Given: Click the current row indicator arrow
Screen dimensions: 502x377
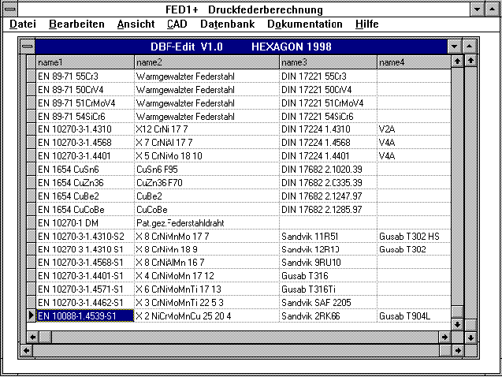Looking at the screenshot, I should 31,316.
